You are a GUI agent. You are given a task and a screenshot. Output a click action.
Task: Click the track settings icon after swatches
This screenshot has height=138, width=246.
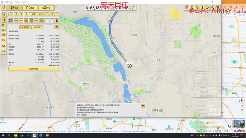[57, 21]
